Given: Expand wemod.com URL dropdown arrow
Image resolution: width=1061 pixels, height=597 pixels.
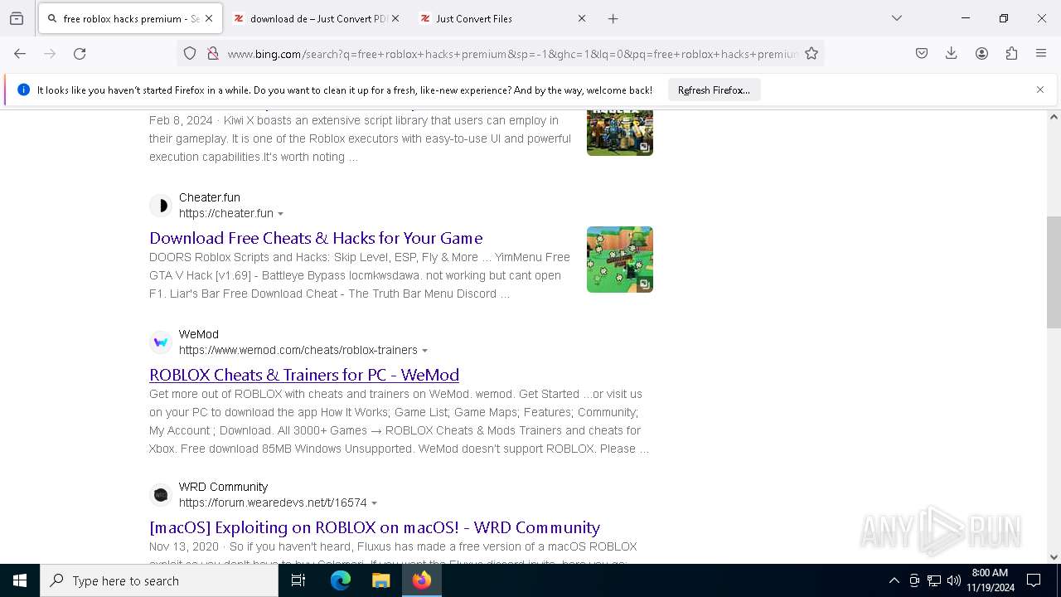Looking at the screenshot, I should pyautogui.click(x=425, y=351).
